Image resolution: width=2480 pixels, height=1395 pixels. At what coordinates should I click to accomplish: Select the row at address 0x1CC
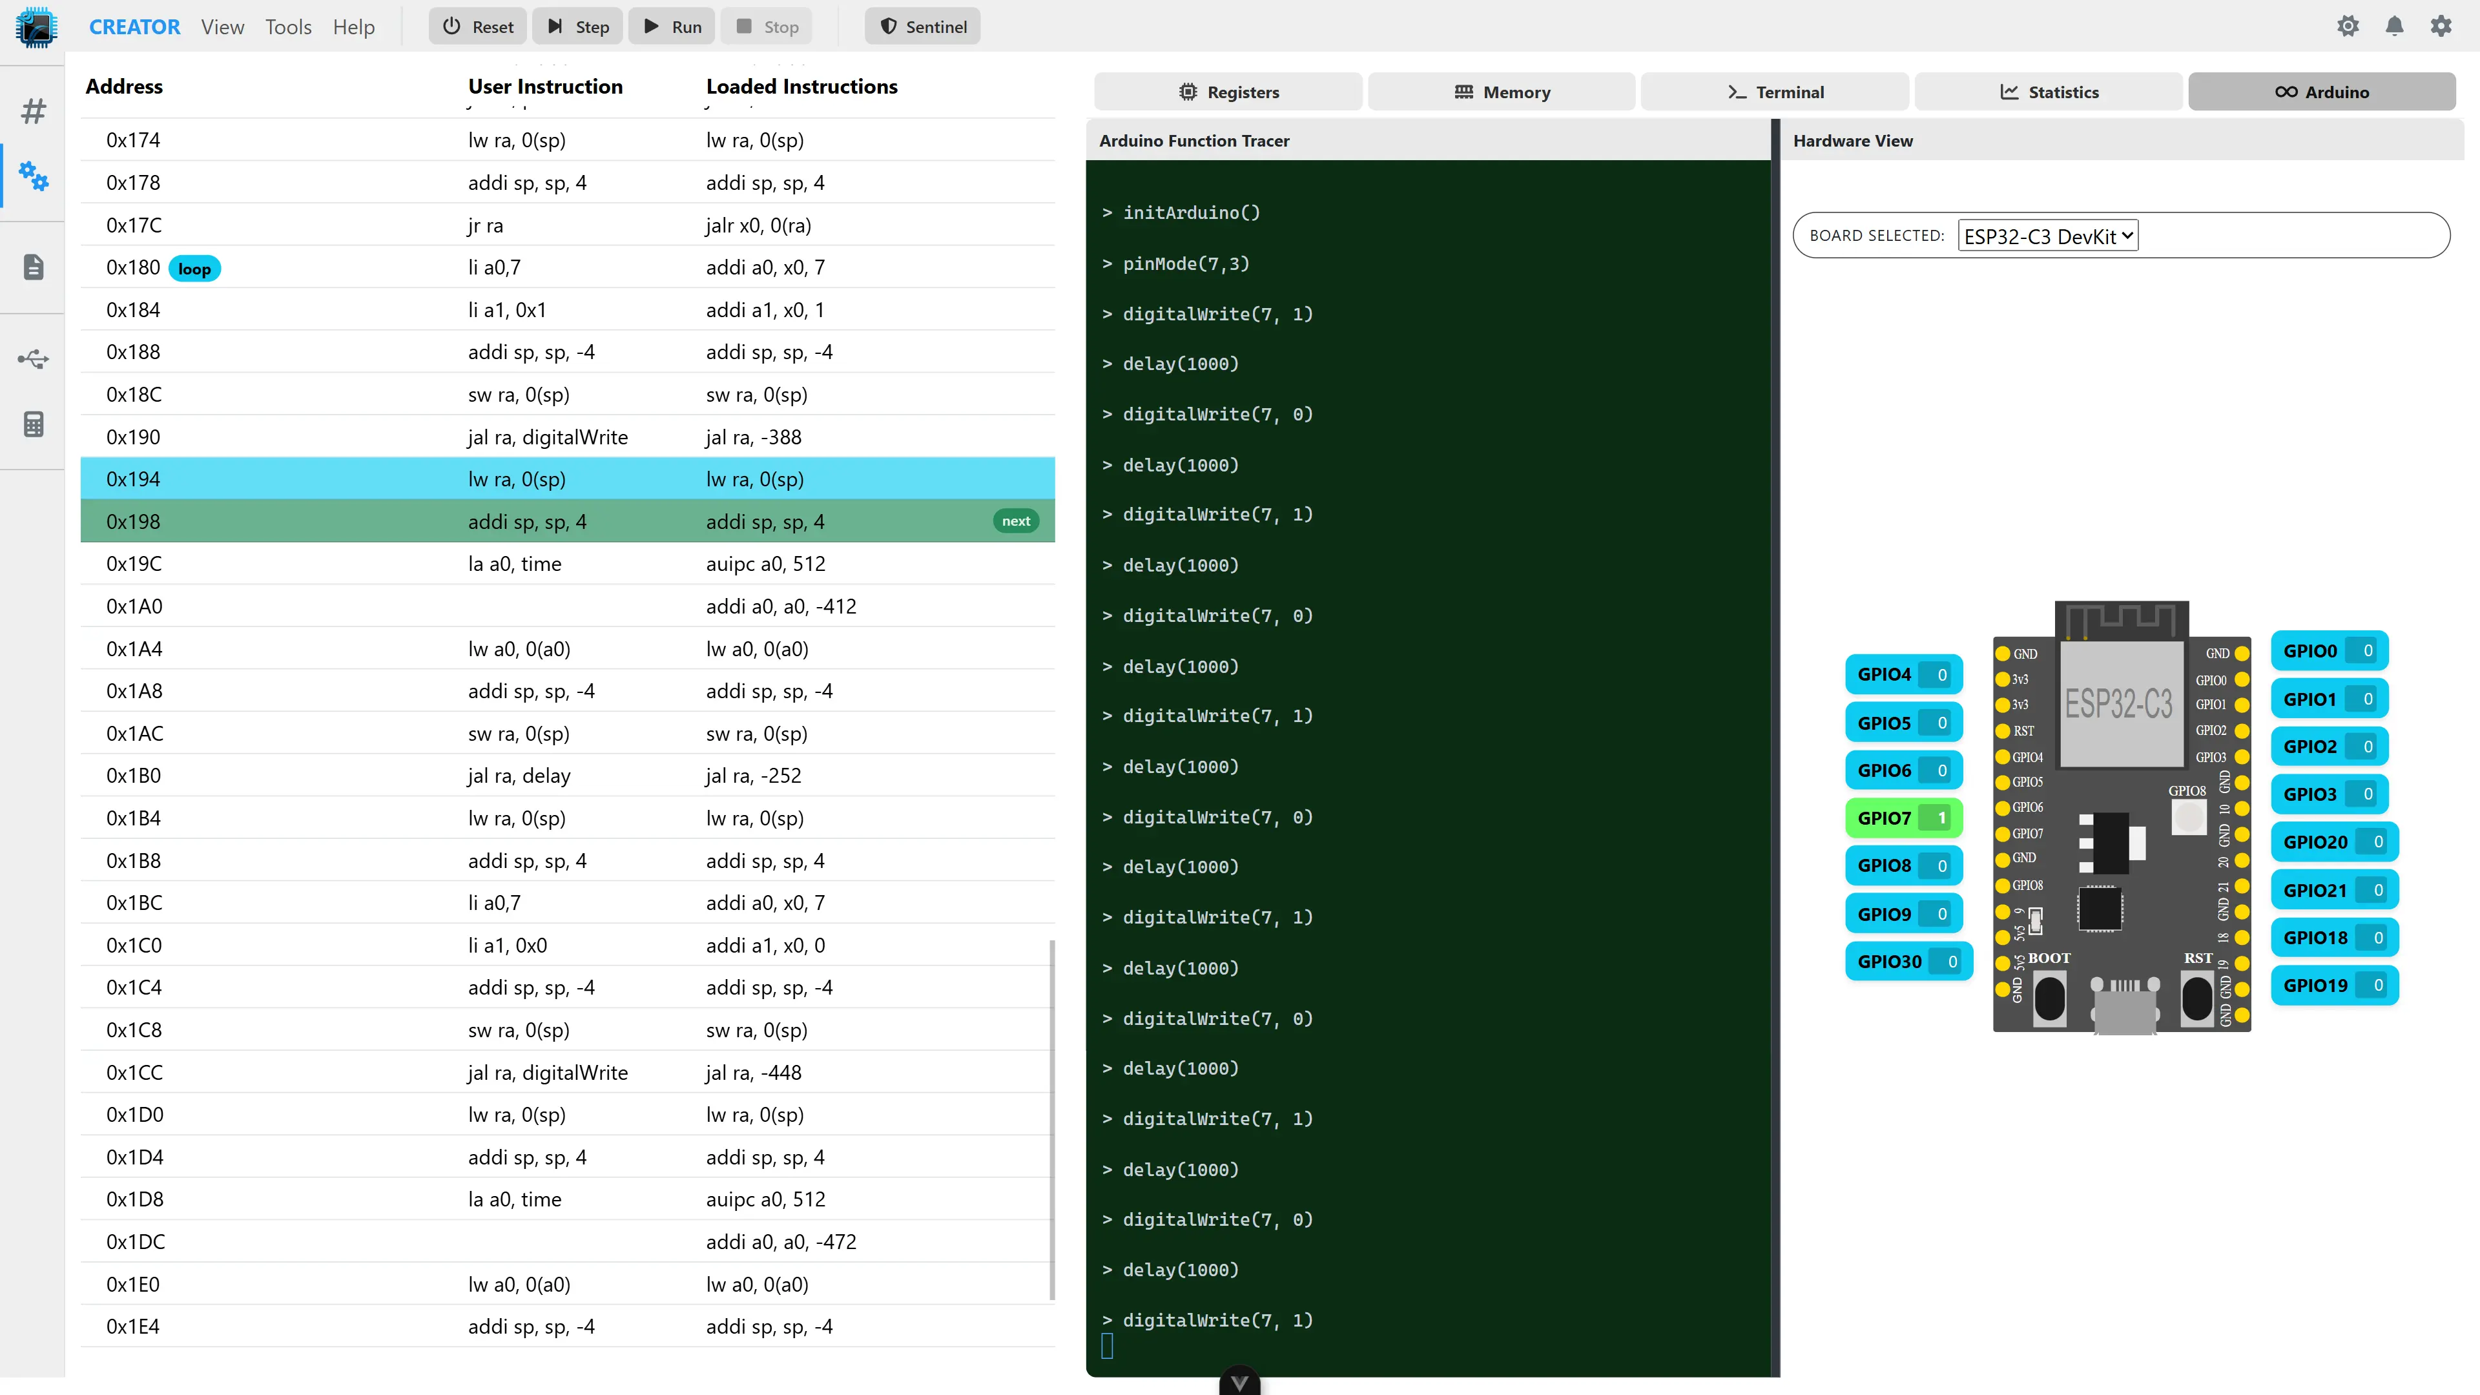(x=567, y=1071)
